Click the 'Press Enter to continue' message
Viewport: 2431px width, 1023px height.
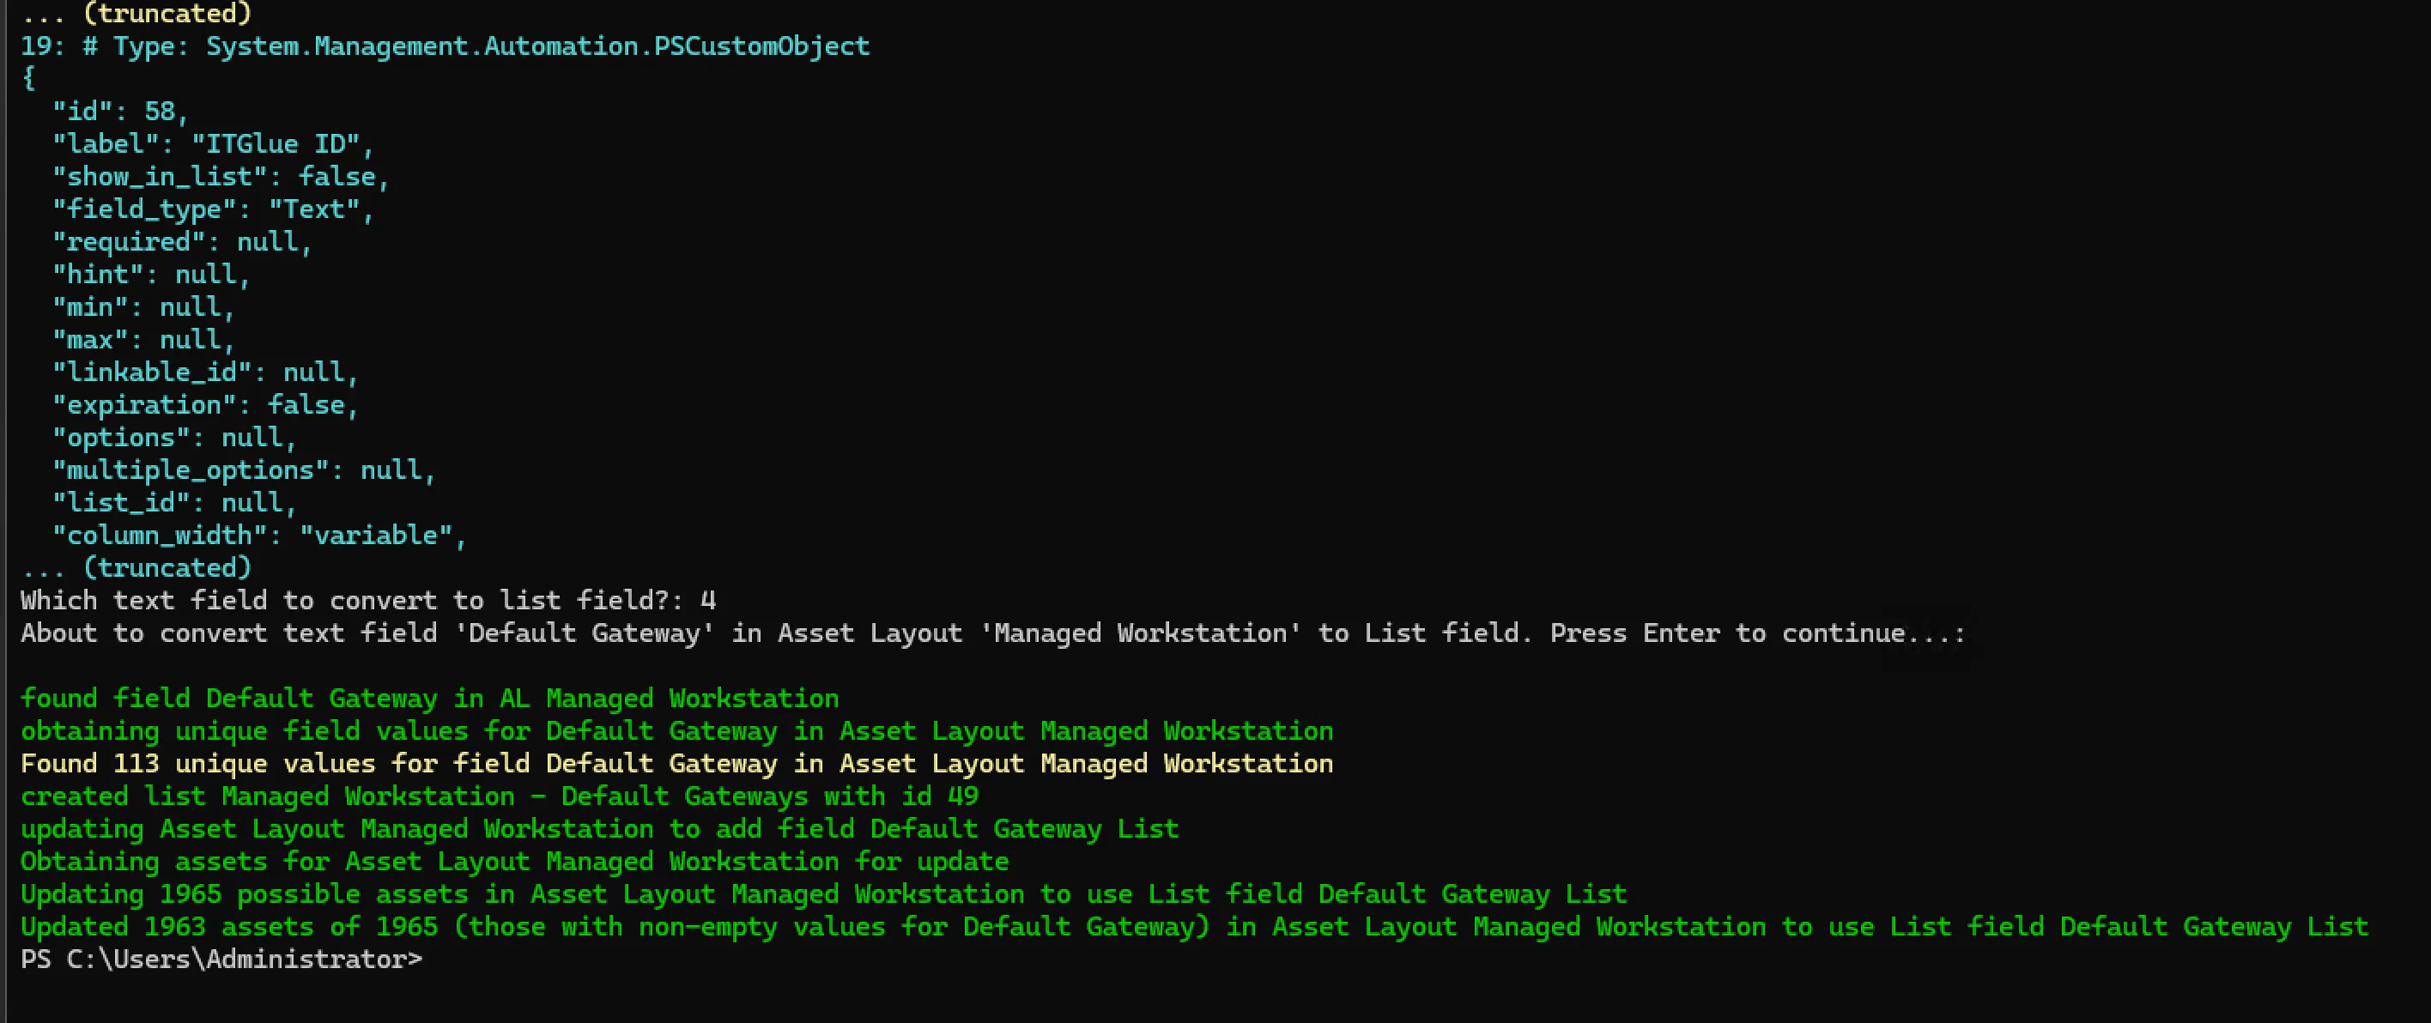click(993, 633)
